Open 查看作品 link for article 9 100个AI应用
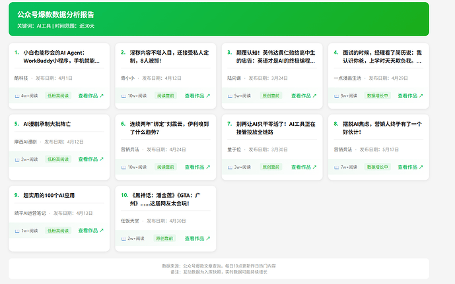The image size is (455, 284). [91, 231]
